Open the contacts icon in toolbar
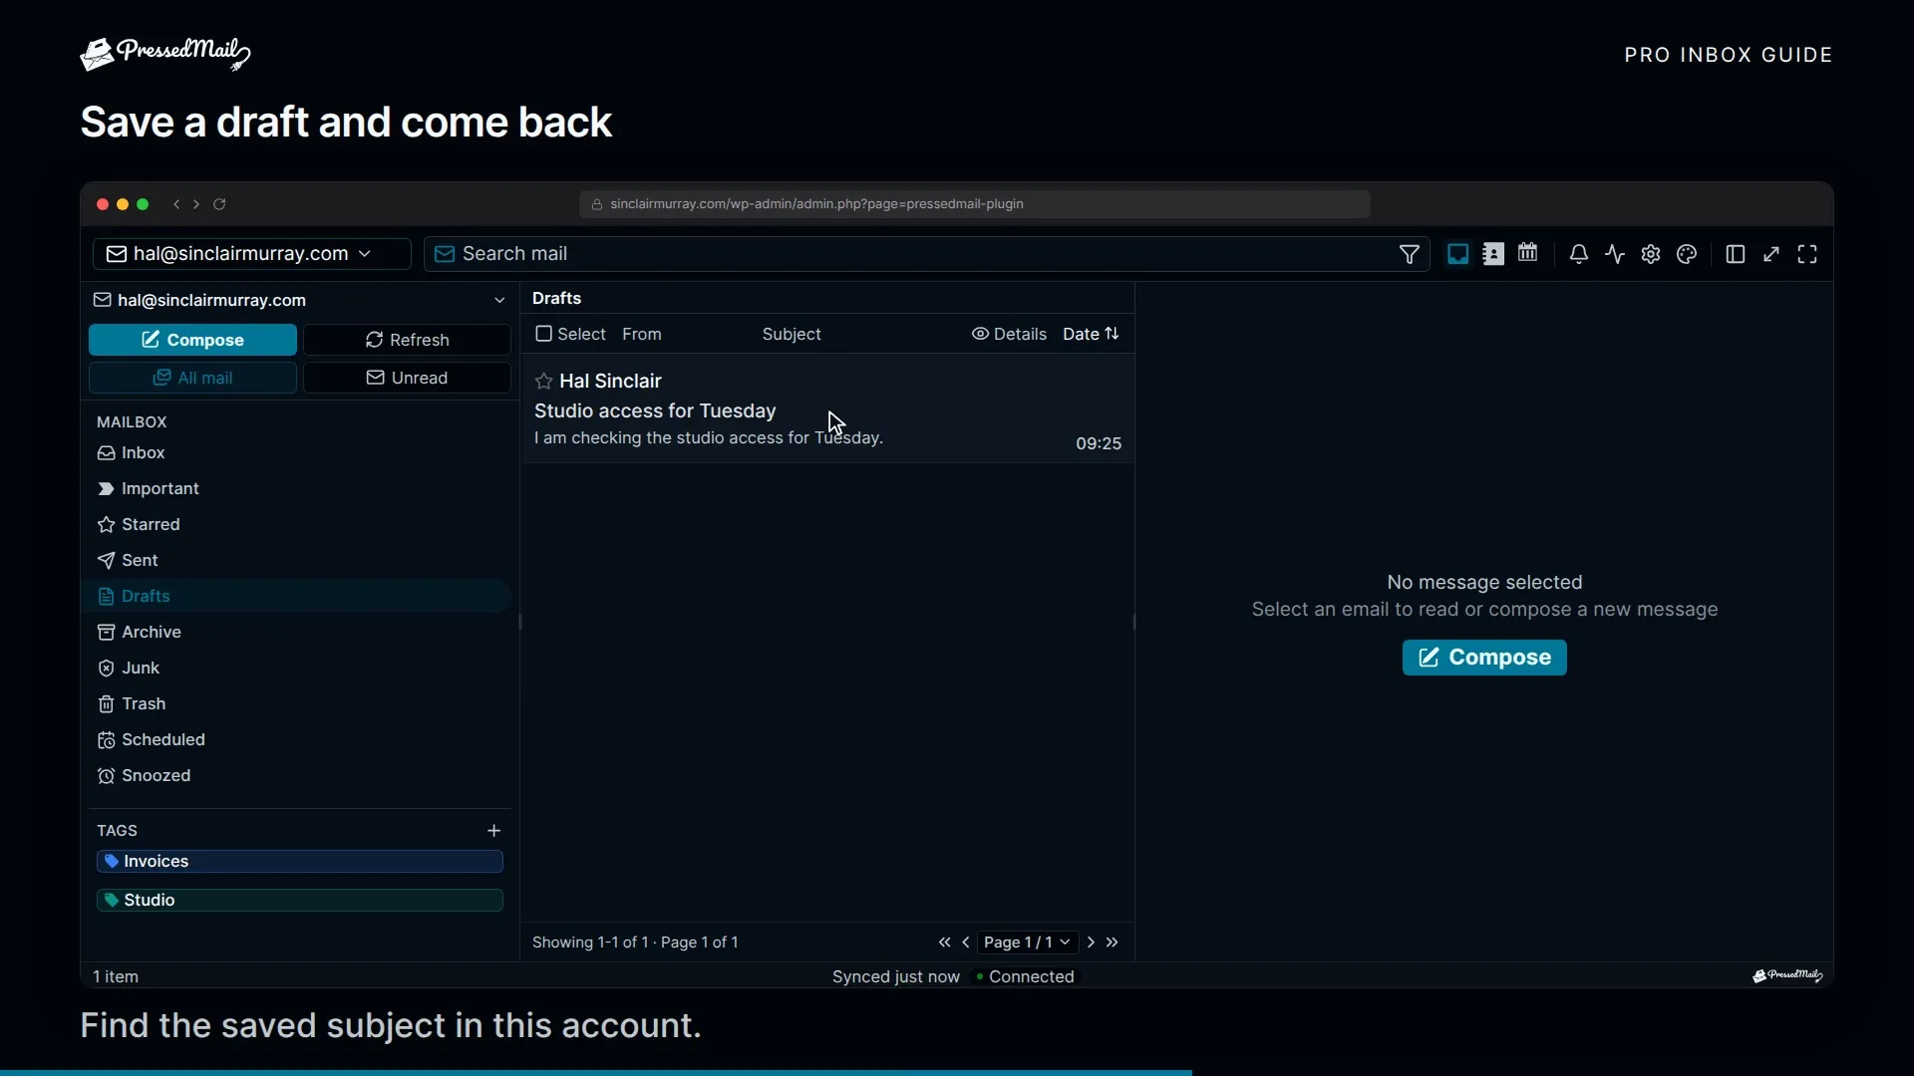The image size is (1914, 1076). (x=1492, y=254)
